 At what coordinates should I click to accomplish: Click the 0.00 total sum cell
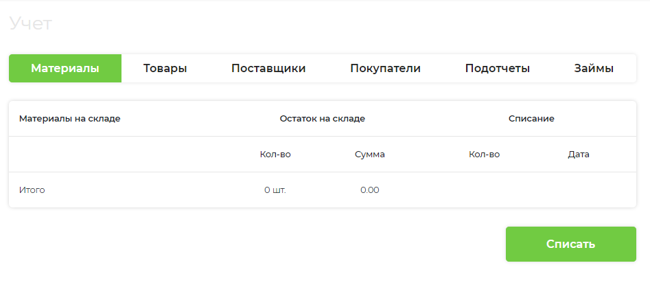tap(370, 190)
